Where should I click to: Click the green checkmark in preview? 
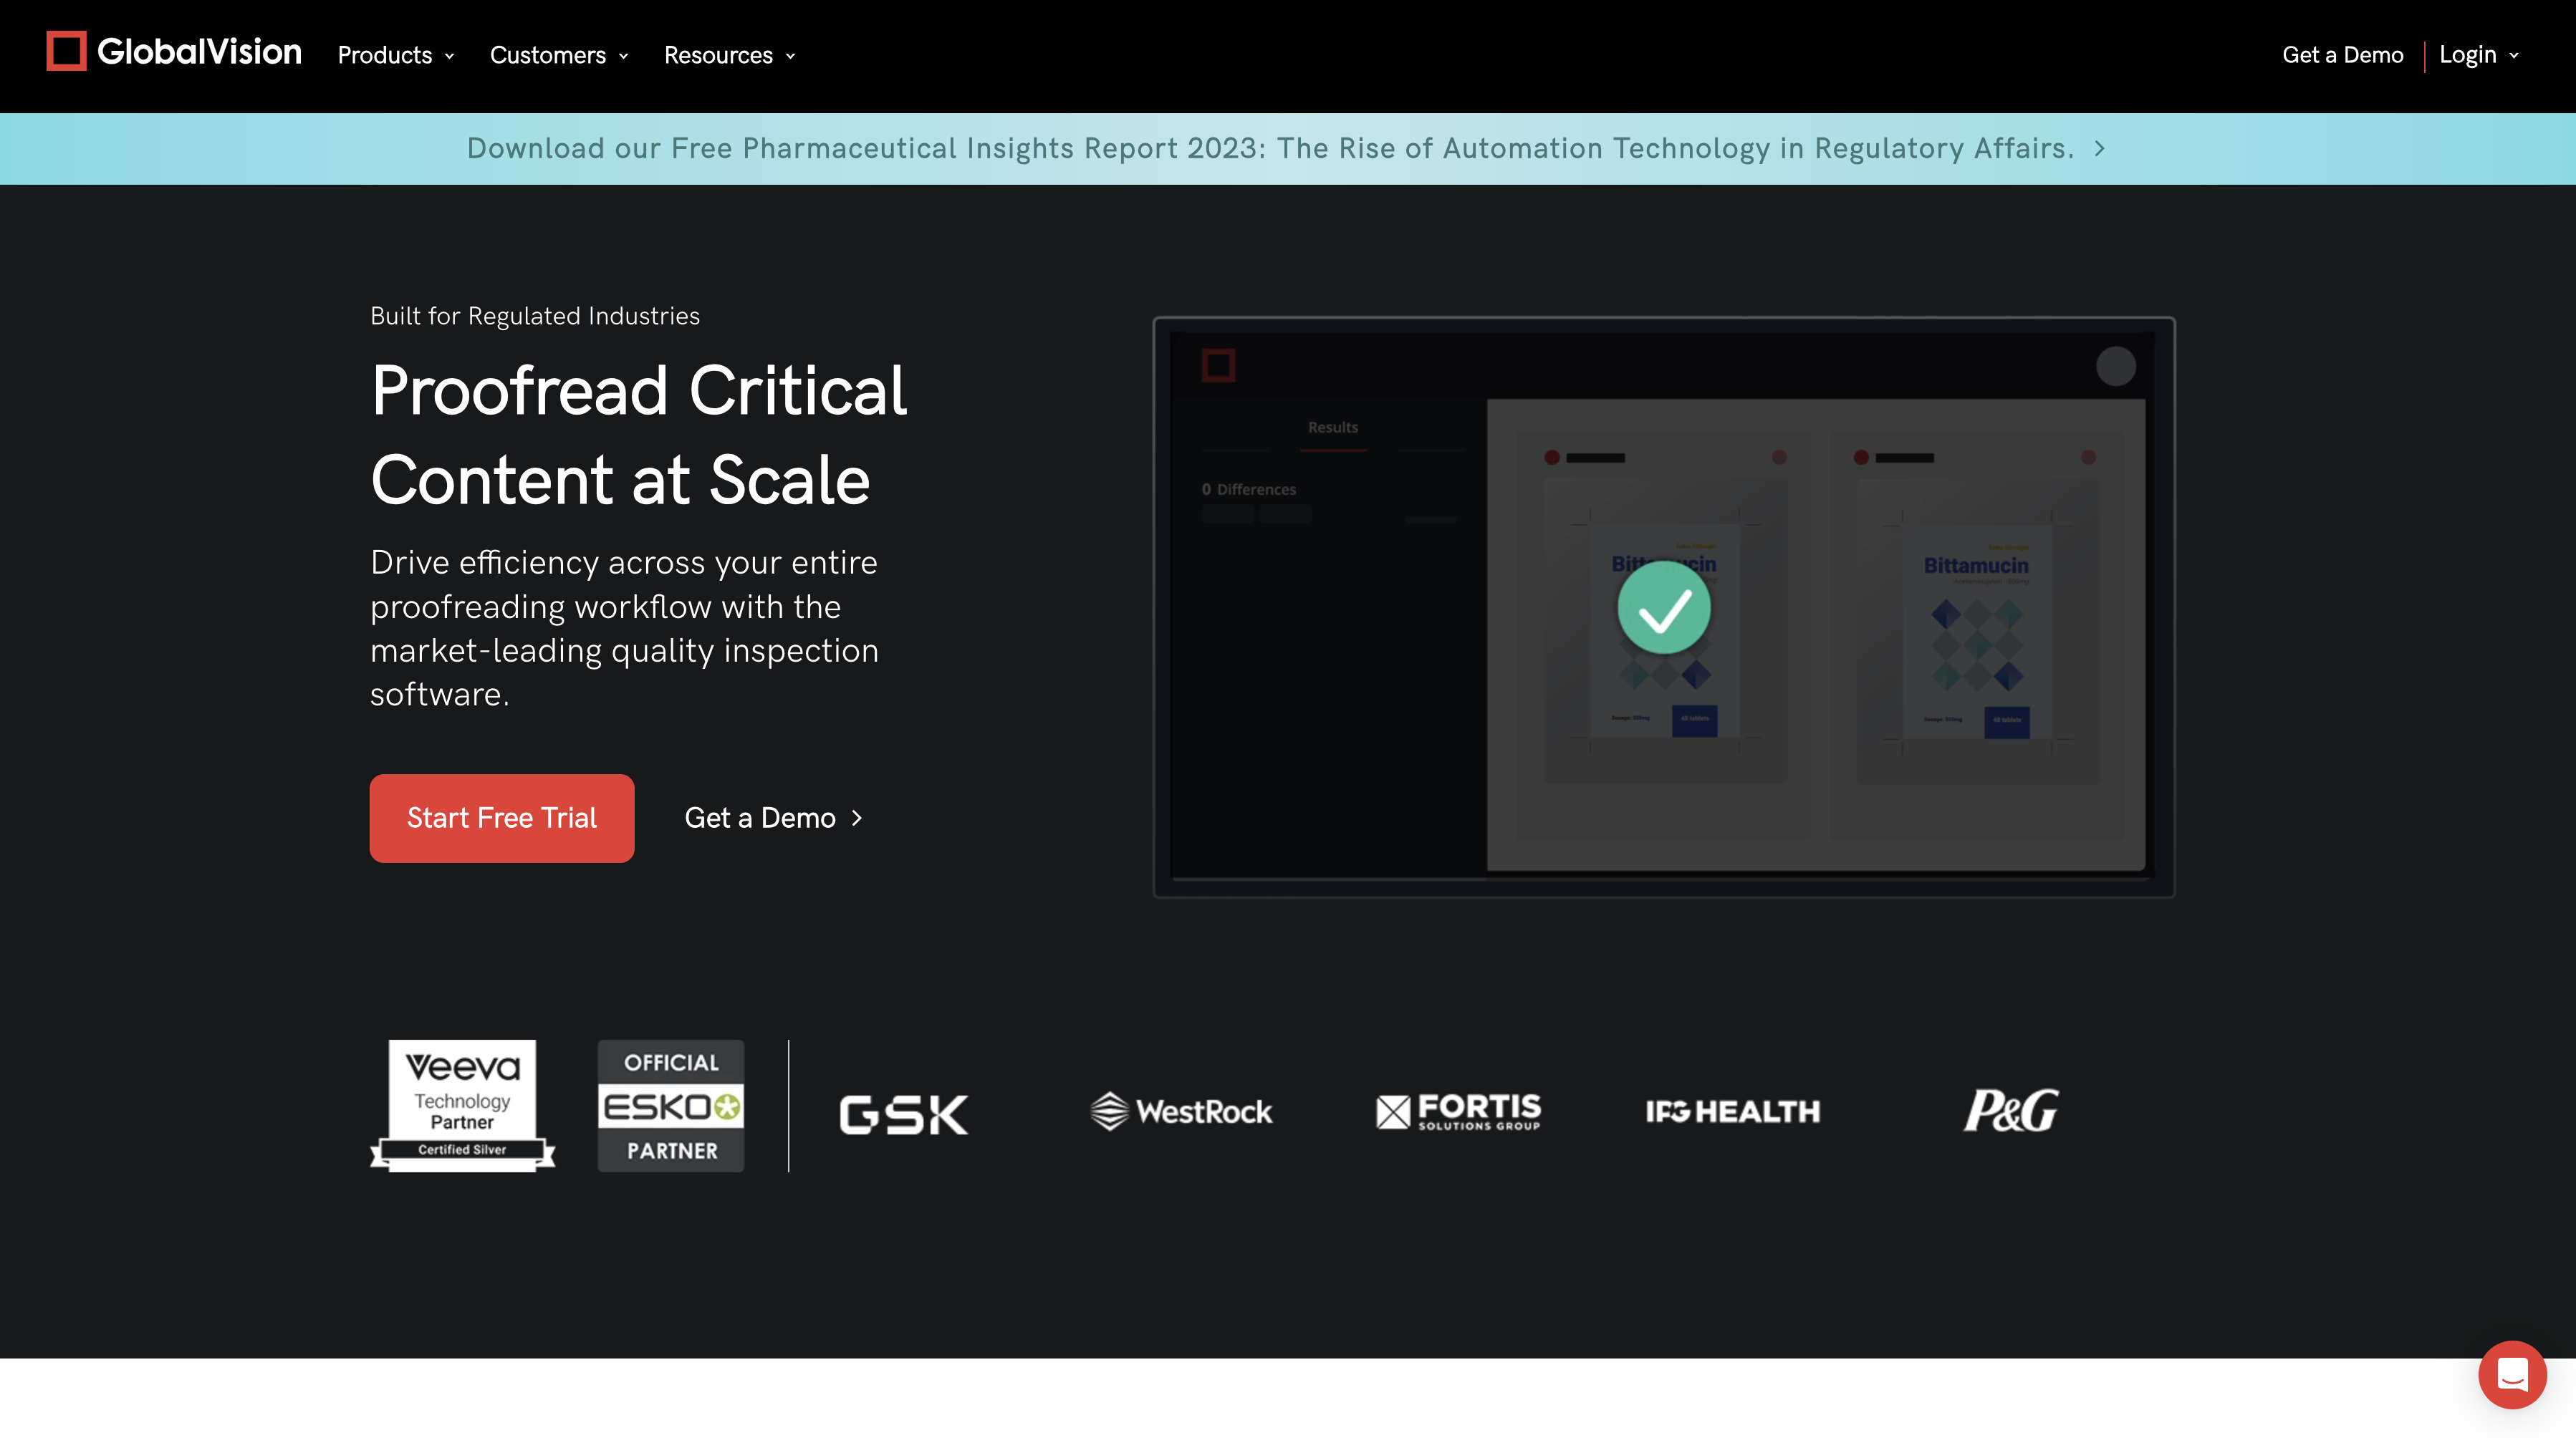click(1664, 608)
